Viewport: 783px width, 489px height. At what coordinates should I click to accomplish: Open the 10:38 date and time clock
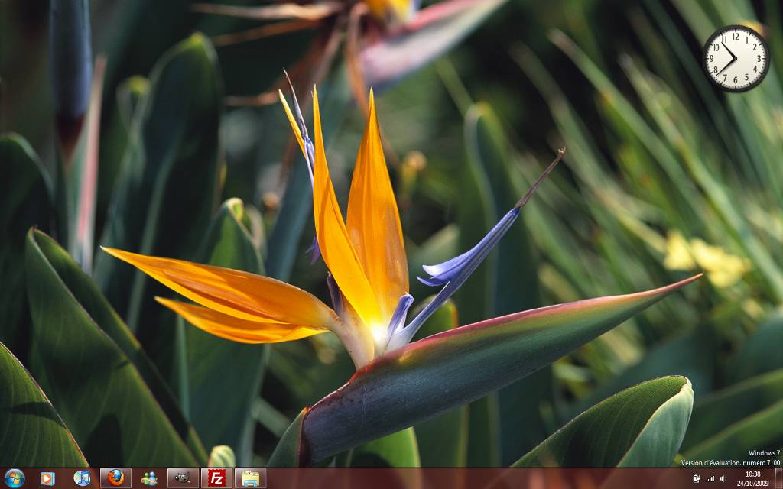pos(752,478)
